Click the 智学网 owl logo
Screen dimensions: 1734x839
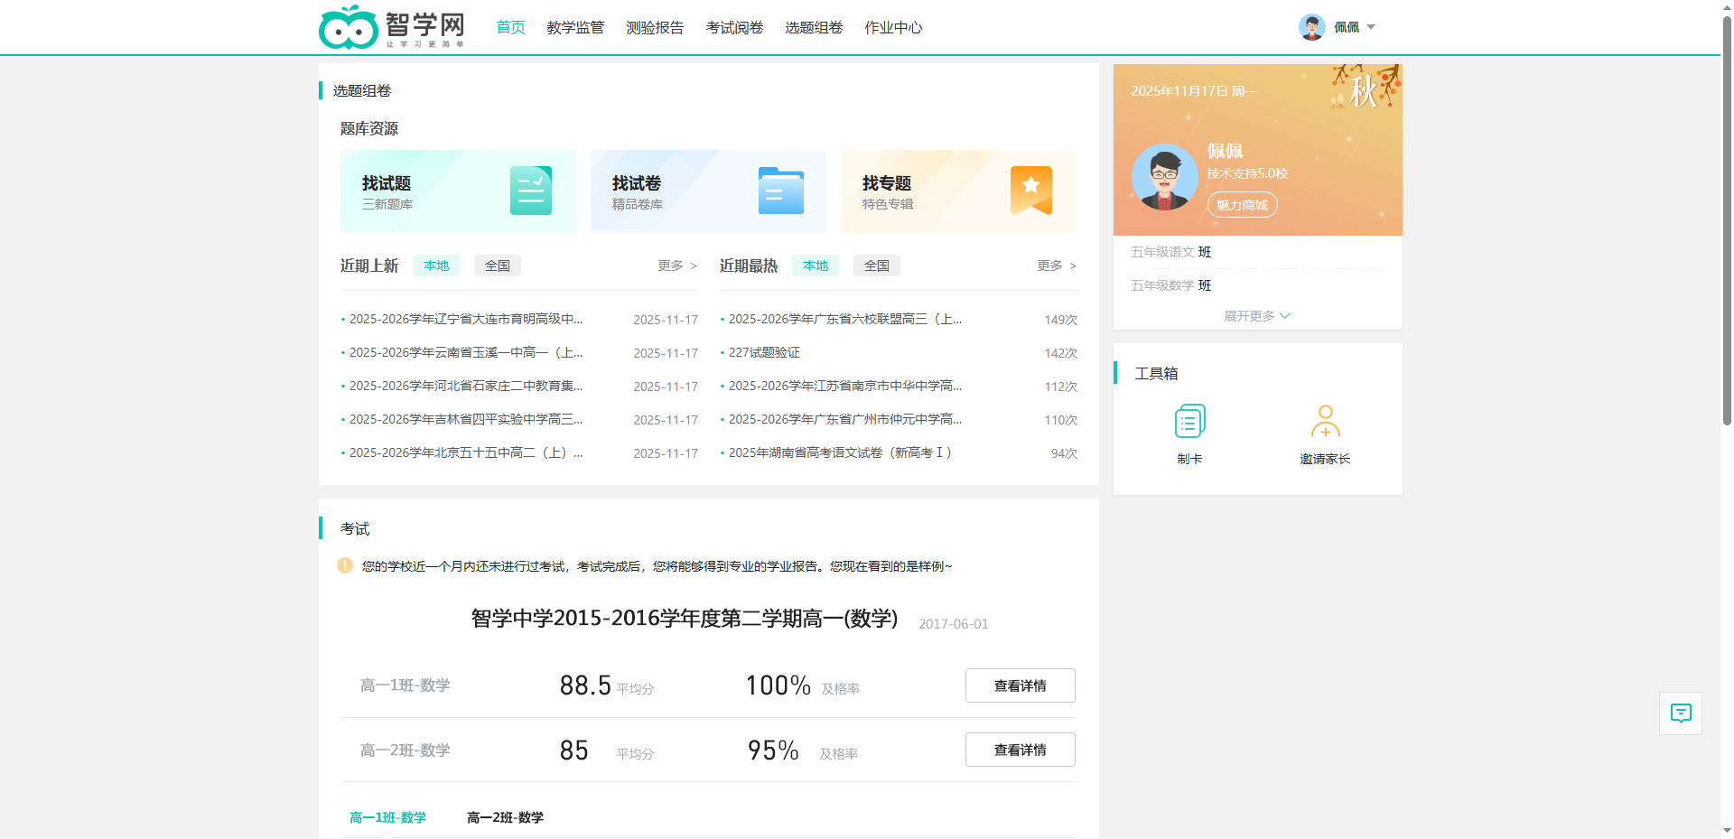[x=349, y=28]
